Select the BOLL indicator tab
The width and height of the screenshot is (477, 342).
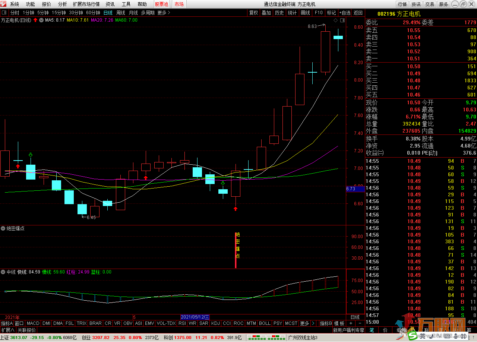265,323
